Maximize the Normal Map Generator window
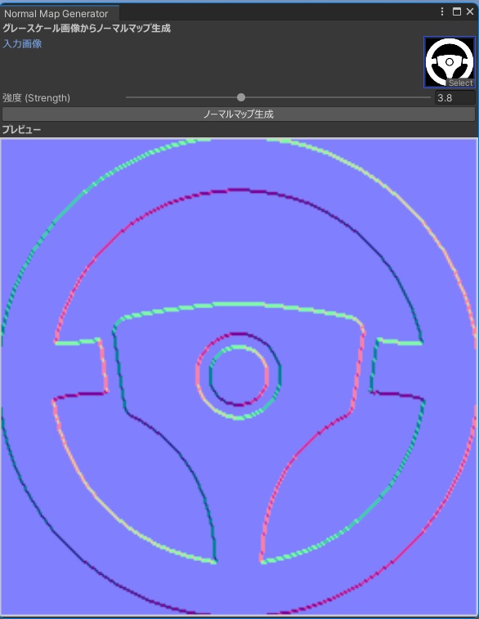Viewport: 479px width, 619px height. coord(456,11)
